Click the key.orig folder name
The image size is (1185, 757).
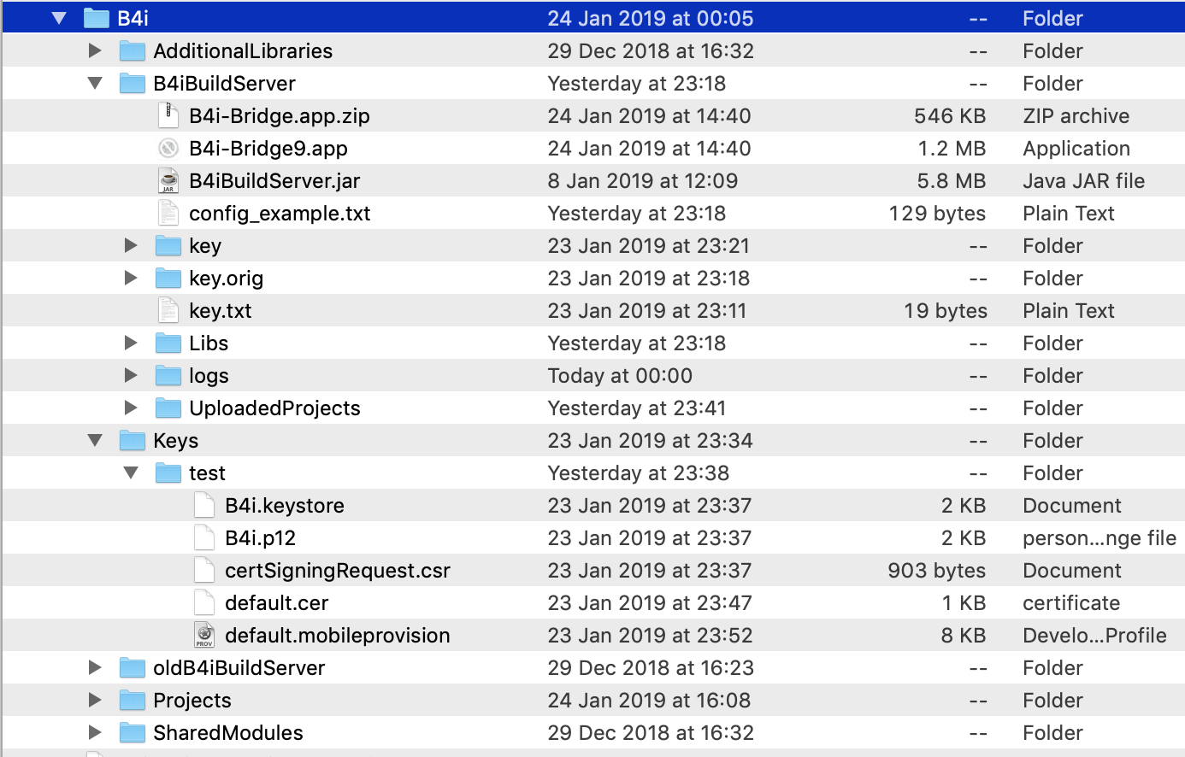[226, 279]
